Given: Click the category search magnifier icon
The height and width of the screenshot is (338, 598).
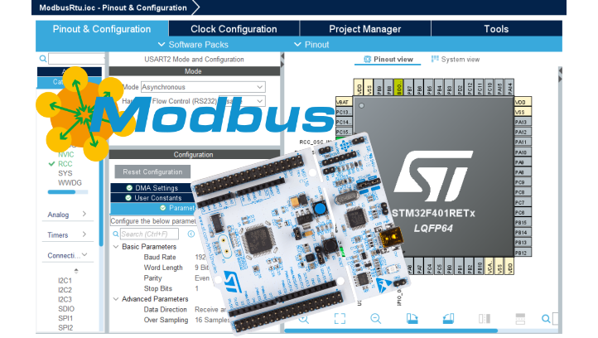Looking at the screenshot, I should (x=43, y=59).
